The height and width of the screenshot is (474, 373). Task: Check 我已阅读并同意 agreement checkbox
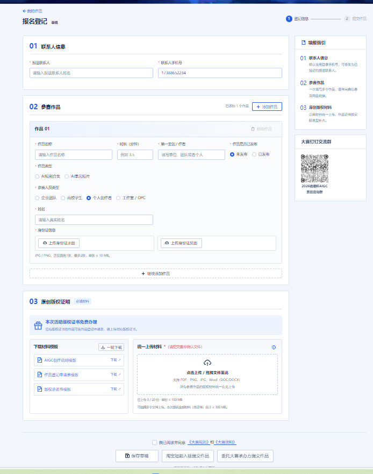pos(155,443)
